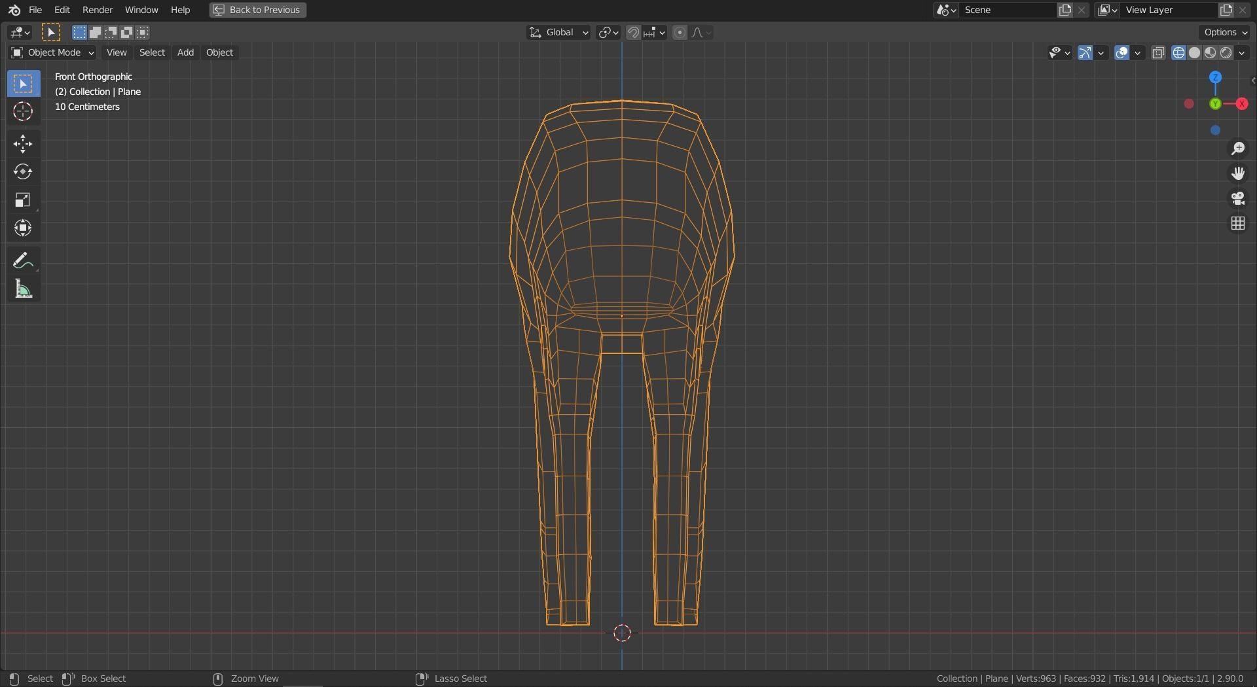Viewport: 1257px width, 687px height.
Task: Activate the 3D Cursor tool
Action: click(x=23, y=112)
